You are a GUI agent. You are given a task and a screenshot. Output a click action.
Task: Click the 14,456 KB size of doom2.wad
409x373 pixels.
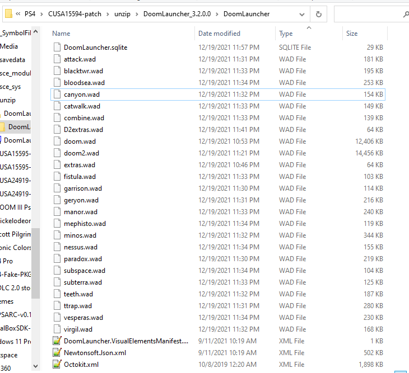pyautogui.click(x=369, y=153)
